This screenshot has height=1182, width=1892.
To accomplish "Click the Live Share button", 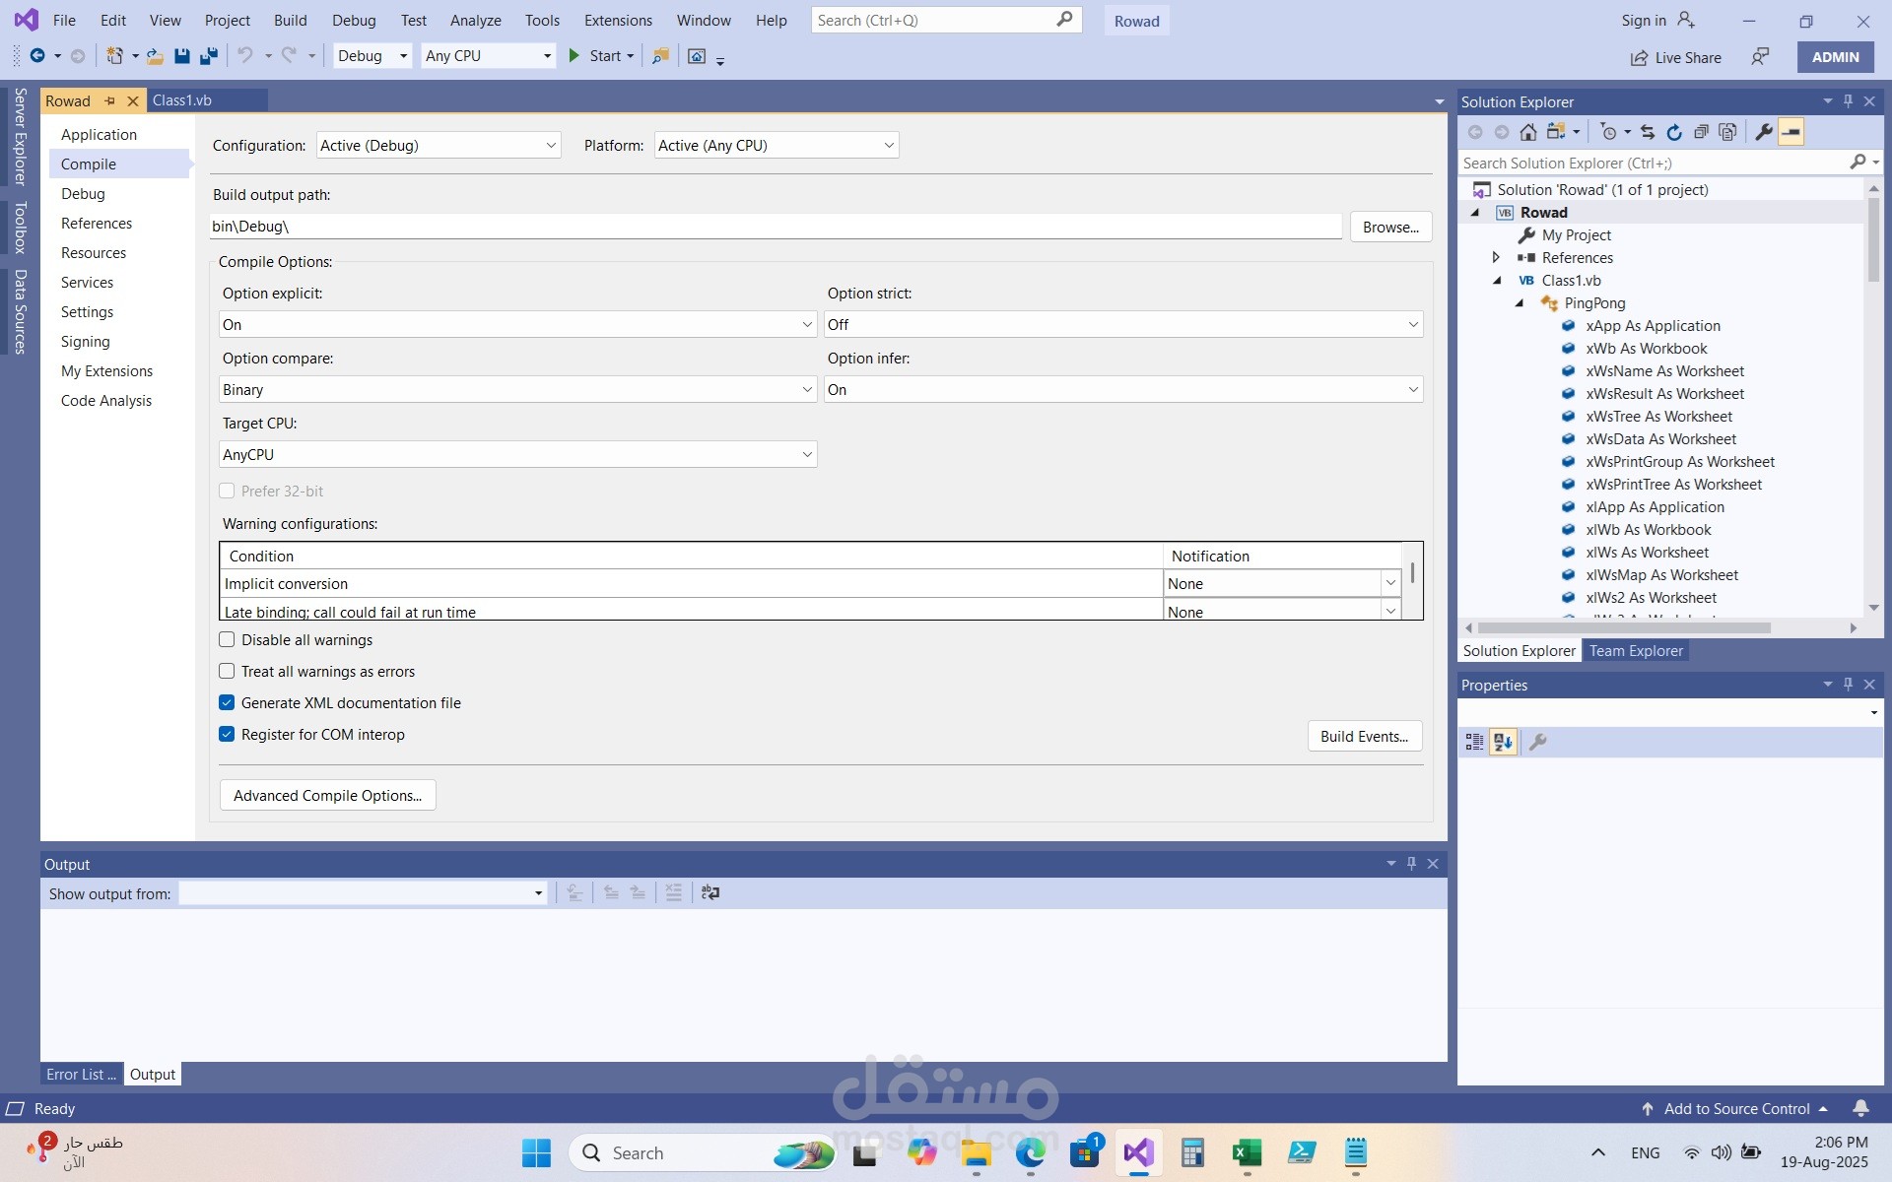I will click(x=1676, y=57).
